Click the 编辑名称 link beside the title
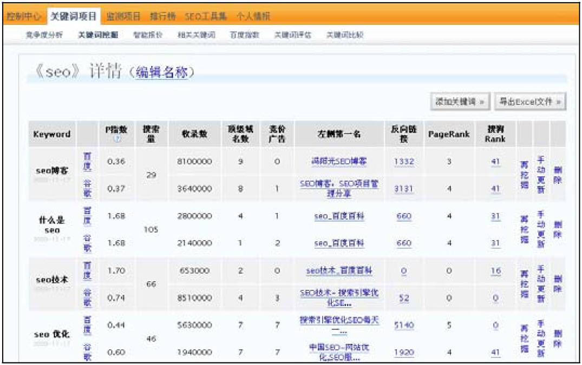Screen dimensions: 582x365 tap(161, 72)
